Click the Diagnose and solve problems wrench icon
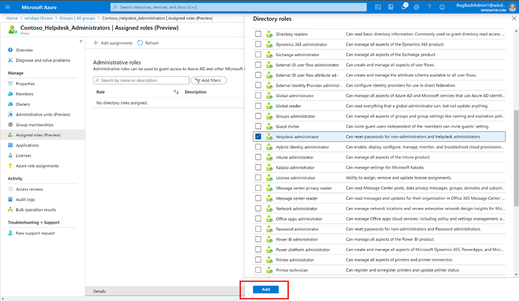Screen dimensions: 519x301 click(x=10, y=60)
